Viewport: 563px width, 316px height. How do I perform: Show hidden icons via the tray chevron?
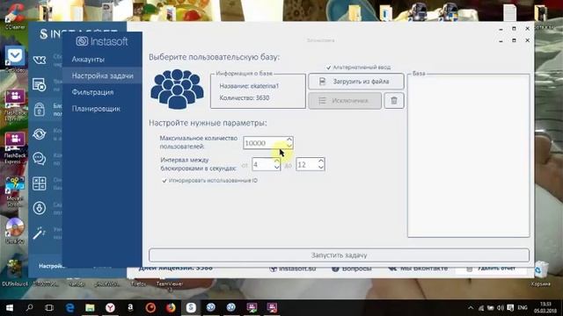pos(471,308)
